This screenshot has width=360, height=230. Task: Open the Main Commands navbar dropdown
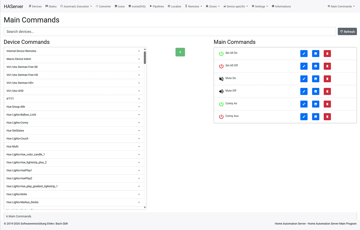click(341, 6)
